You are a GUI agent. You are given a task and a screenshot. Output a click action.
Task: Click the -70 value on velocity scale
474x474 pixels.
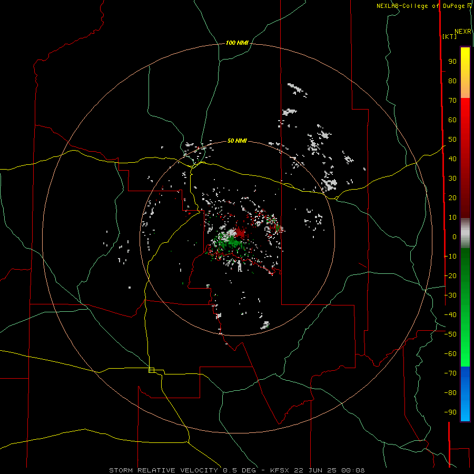tap(450, 373)
